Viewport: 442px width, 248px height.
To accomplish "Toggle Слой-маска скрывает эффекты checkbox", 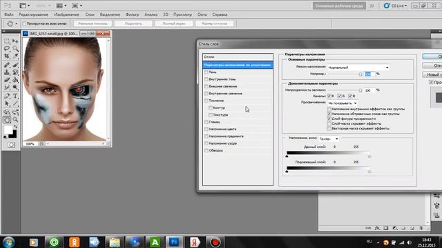I will pyautogui.click(x=329, y=123).
